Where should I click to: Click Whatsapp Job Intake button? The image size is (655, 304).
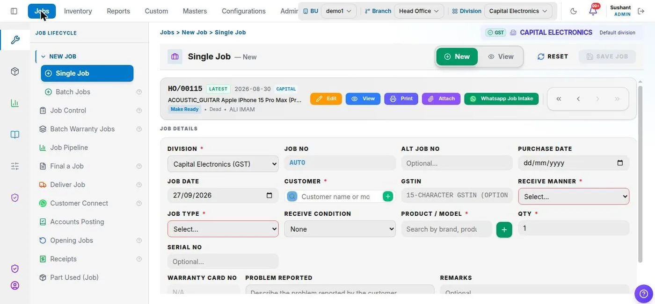coord(502,99)
